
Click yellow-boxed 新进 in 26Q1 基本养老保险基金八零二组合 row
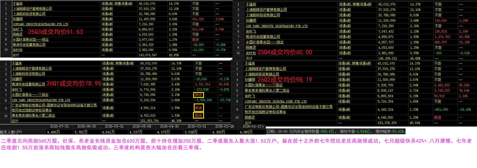(x=199, y=116)
